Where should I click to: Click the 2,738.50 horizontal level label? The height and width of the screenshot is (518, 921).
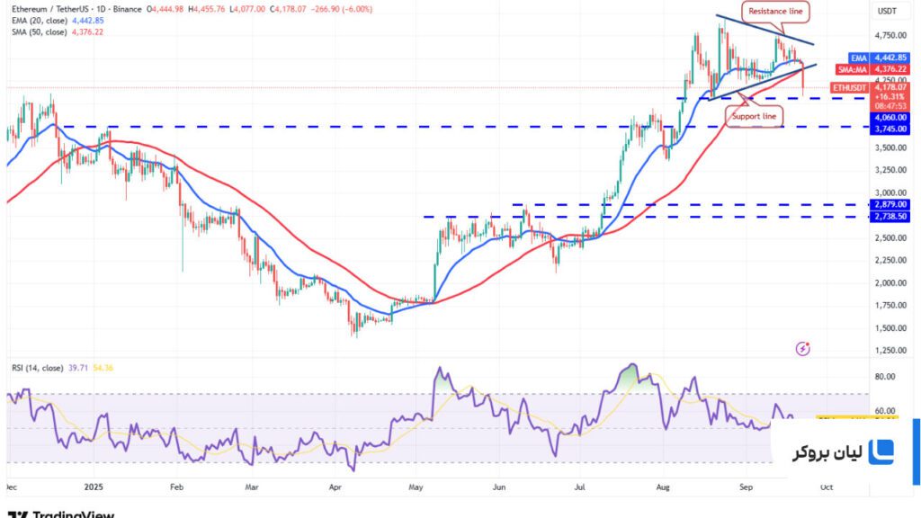click(x=890, y=217)
